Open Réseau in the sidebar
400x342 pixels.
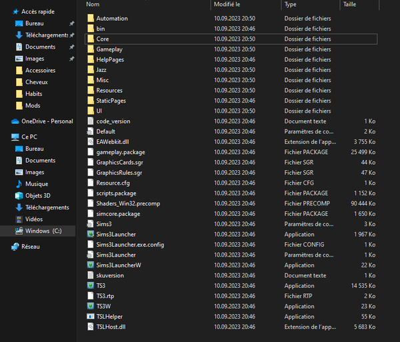click(x=31, y=247)
